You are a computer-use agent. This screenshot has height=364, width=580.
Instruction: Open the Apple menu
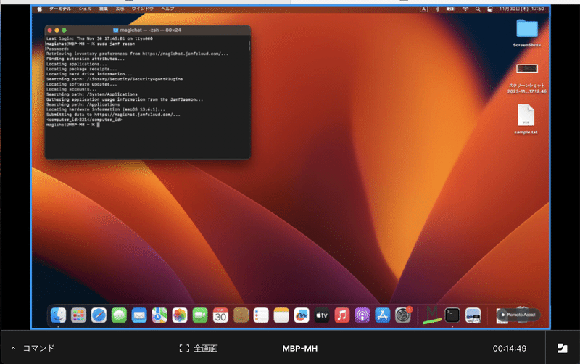click(x=40, y=9)
